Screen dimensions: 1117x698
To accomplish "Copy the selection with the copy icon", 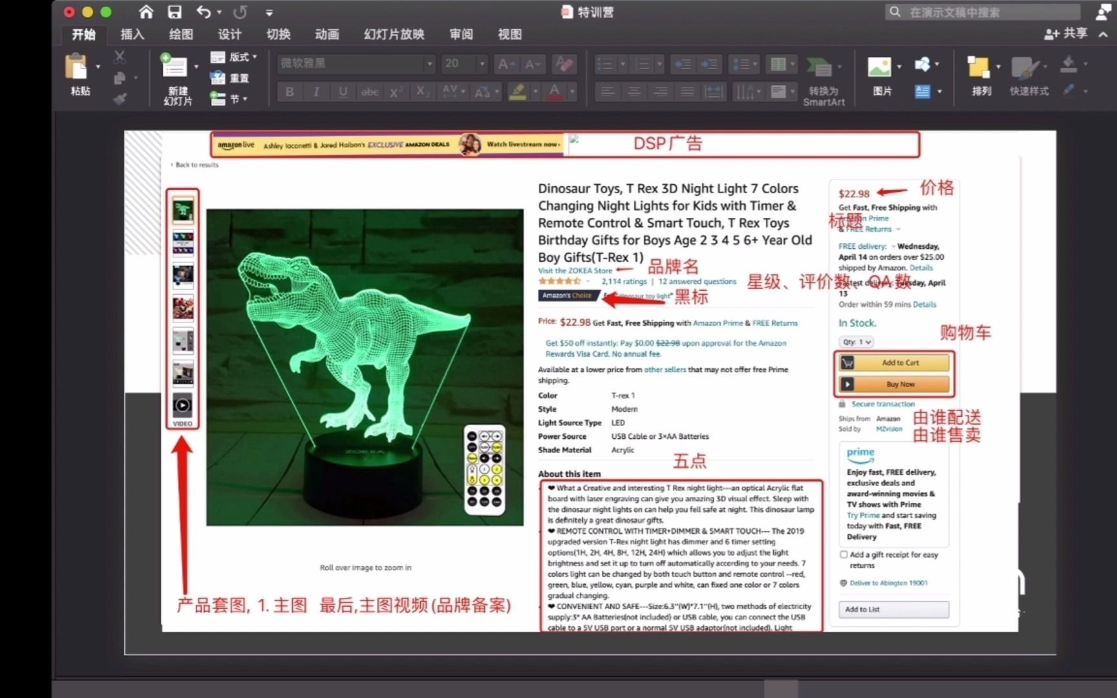I will click(x=120, y=78).
